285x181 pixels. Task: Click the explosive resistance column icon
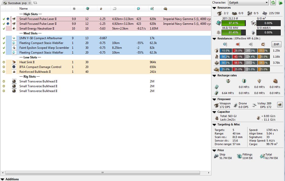pyautogui.click(x=263, y=44)
